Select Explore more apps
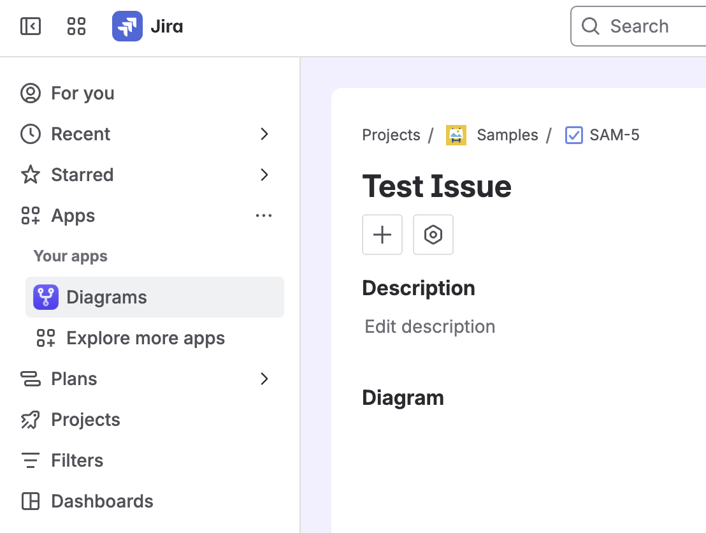The height and width of the screenshot is (533, 706). pyautogui.click(x=145, y=338)
